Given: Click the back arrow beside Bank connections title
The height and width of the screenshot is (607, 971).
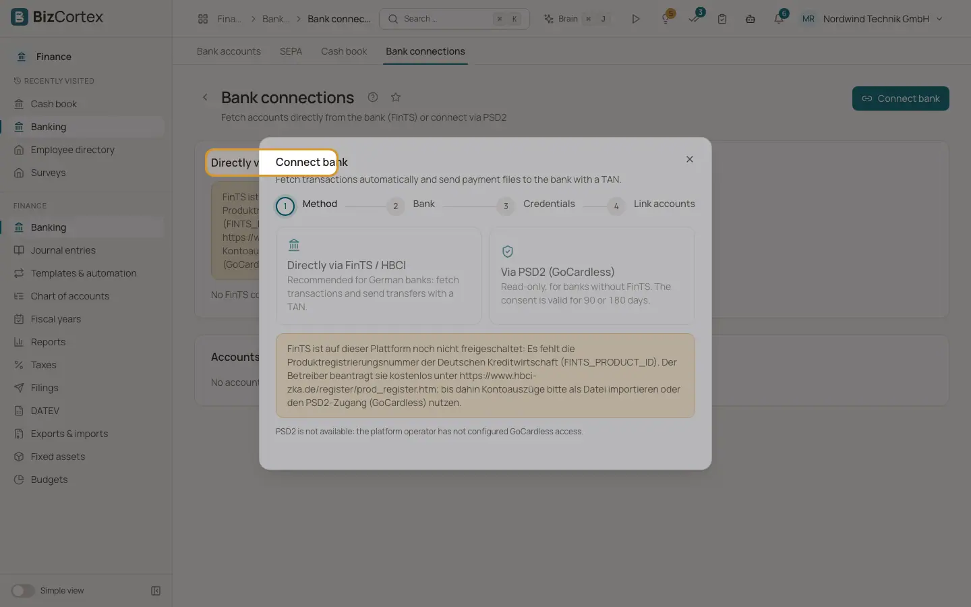Looking at the screenshot, I should coord(205,97).
